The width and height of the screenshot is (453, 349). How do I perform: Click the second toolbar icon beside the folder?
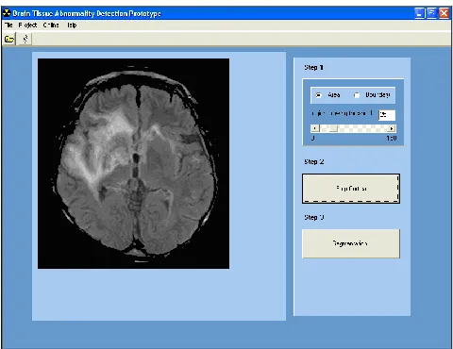[x=25, y=40]
